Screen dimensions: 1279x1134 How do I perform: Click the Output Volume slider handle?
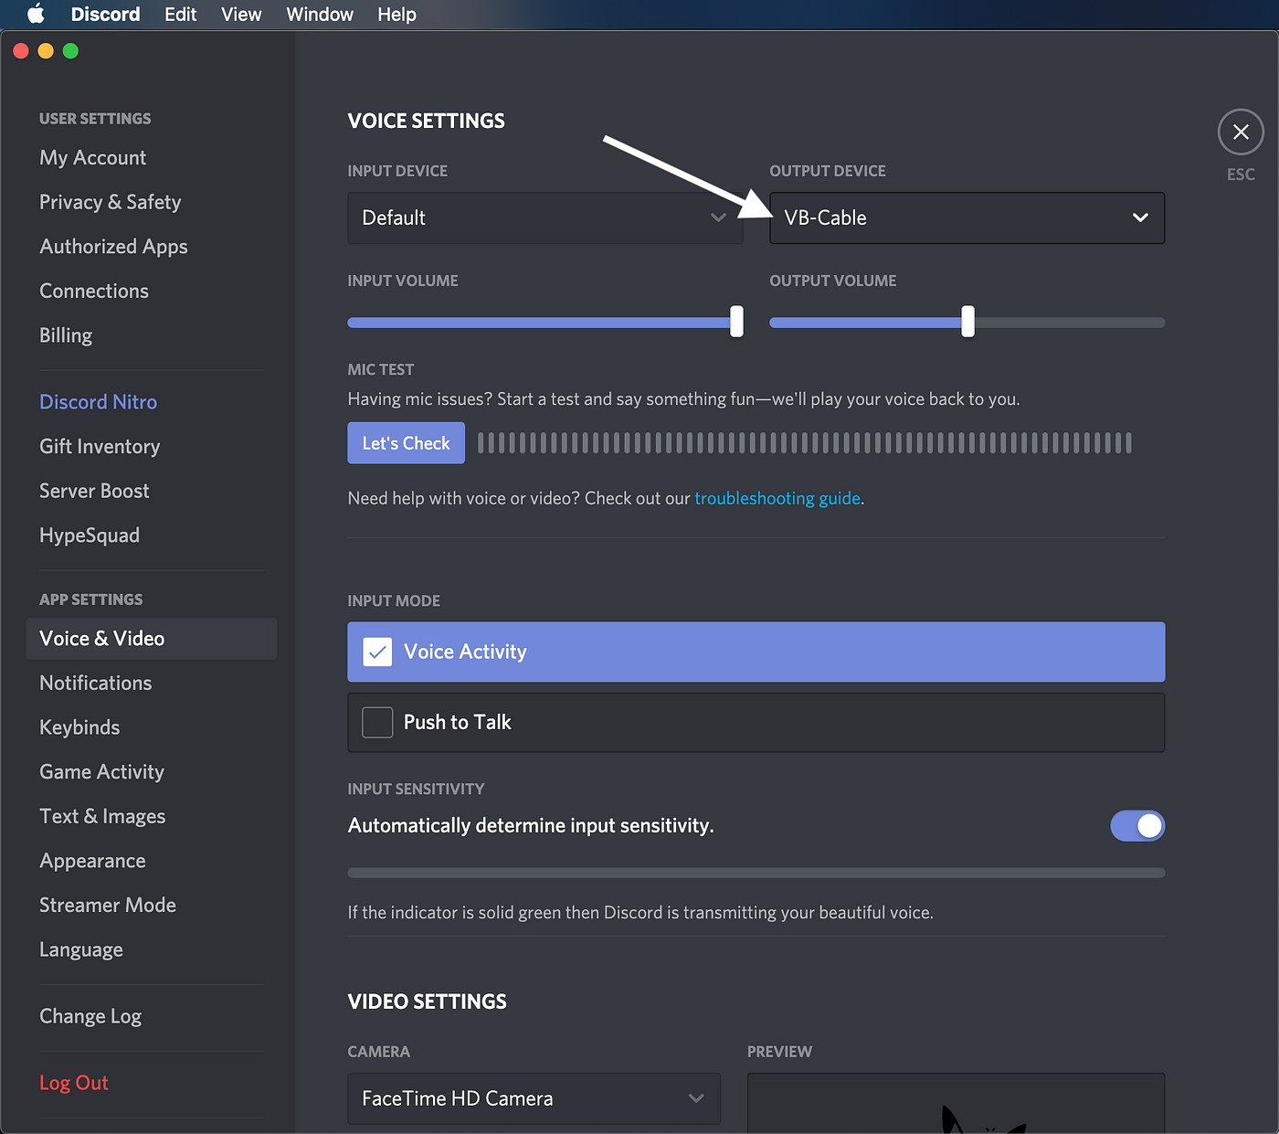(967, 322)
